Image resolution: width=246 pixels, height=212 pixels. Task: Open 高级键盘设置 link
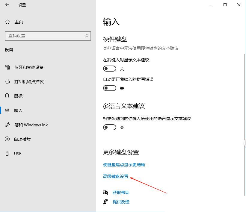tap(116, 176)
